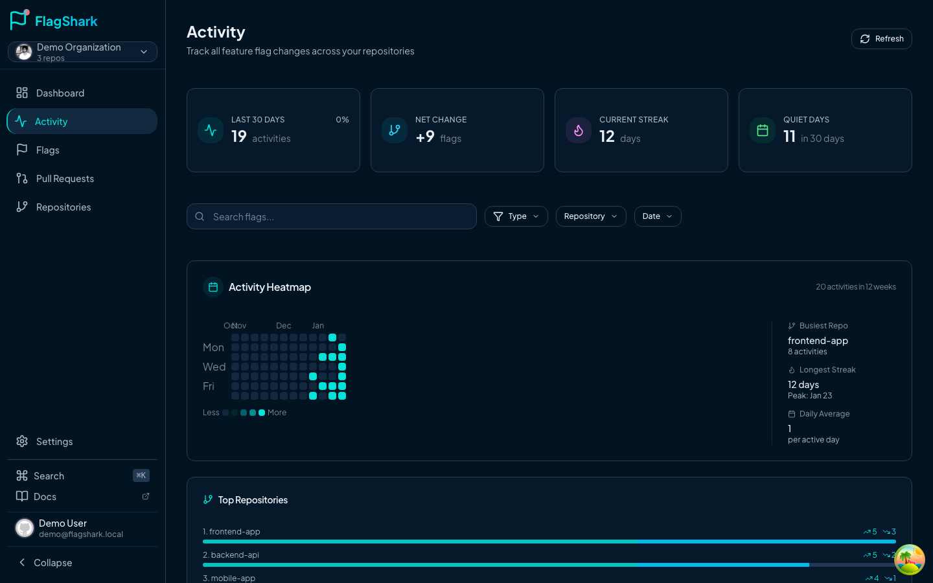This screenshot has height=583, width=933.
Task: Expand the Type filter dropdown
Action: coord(516,216)
